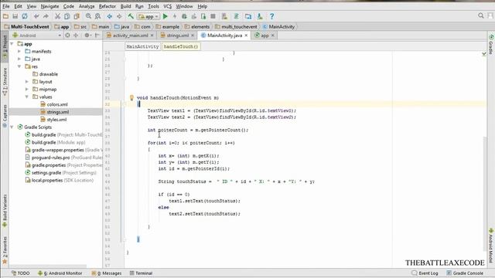
Task: Open the Android Monitor tool window
Action: coord(60,273)
